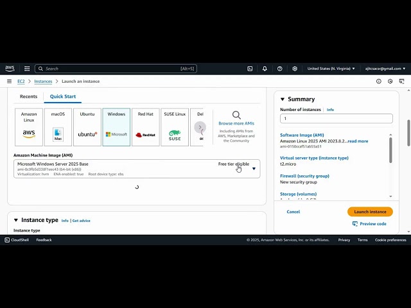The height and width of the screenshot is (308, 411).
Task: Select the Windows Microsoft AMI tile
Action: pyautogui.click(x=116, y=127)
